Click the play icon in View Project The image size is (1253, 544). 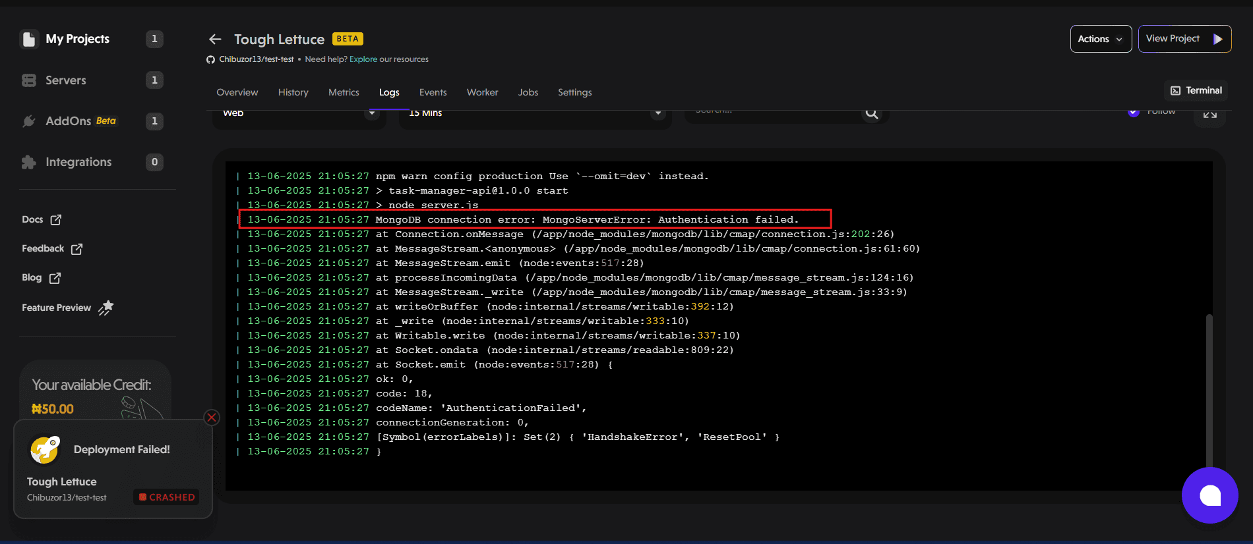[x=1218, y=39]
